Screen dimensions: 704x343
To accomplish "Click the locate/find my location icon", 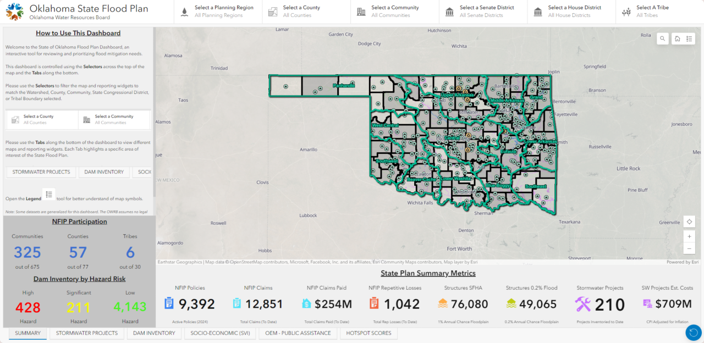I will pyautogui.click(x=689, y=222).
